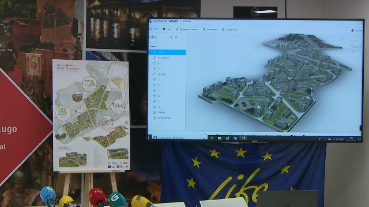Open the Capas layers panel
Viewport: 369px width, 207px height.
tap(167, 29)
